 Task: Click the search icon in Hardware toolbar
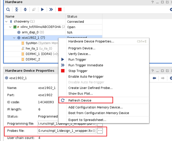pyautogui.click(x=8, y=9)
